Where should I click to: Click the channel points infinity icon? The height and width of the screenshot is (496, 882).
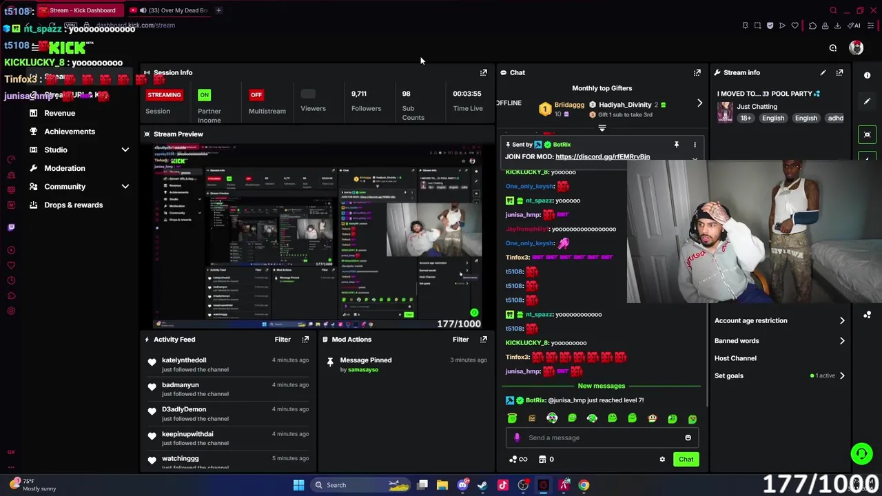518,459
